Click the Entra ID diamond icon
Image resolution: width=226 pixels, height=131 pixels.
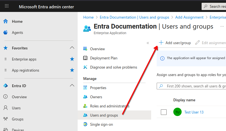click(x=6, y=85)
